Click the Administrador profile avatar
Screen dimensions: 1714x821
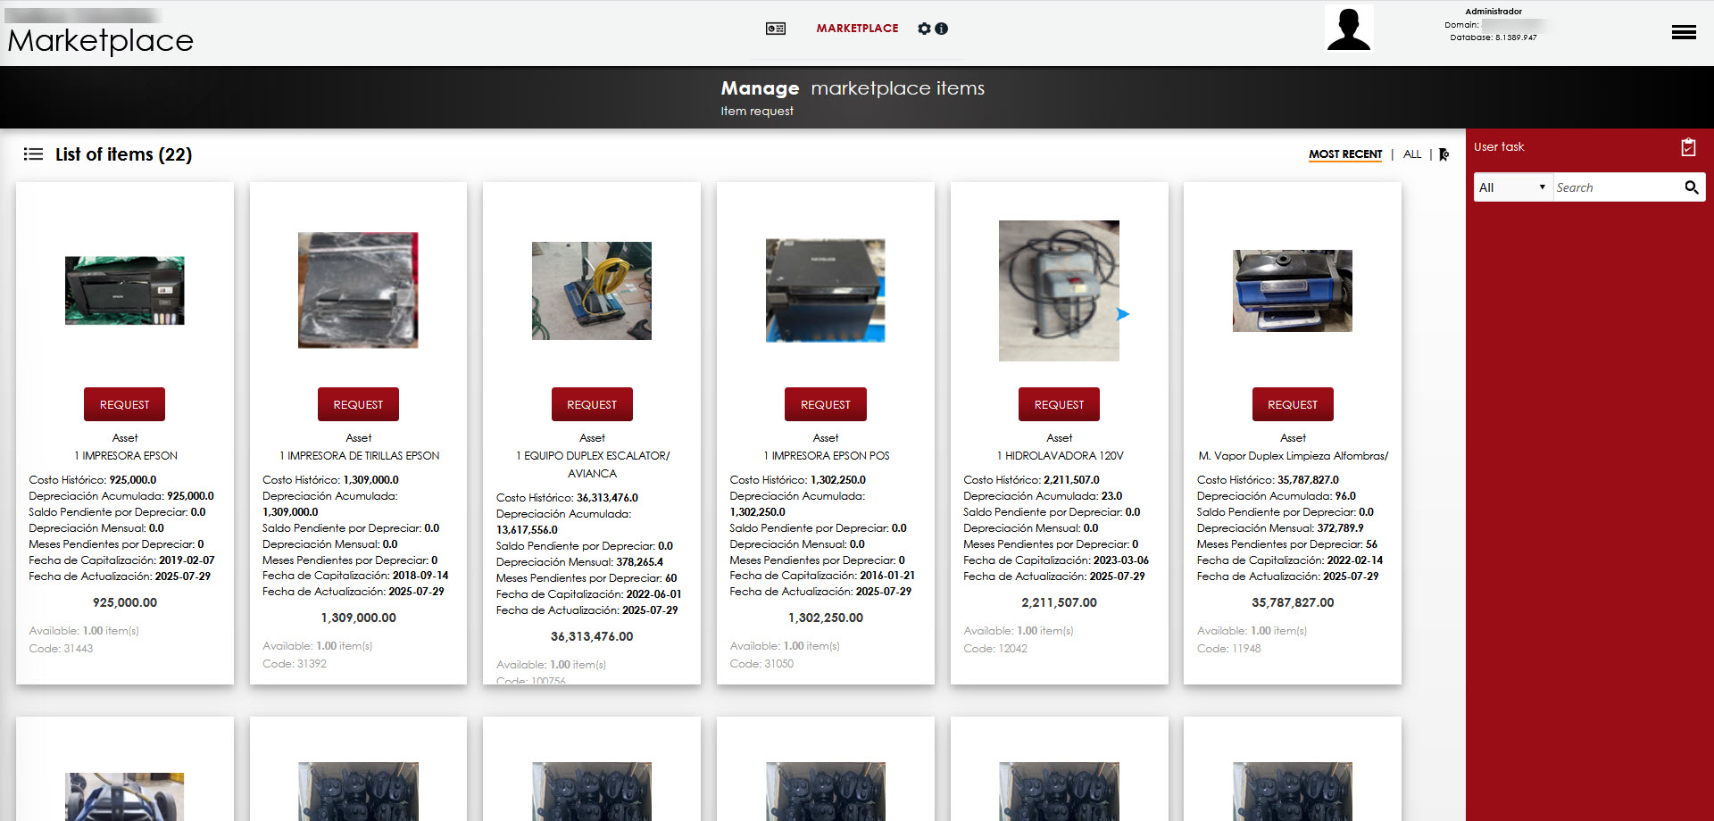1348,29
